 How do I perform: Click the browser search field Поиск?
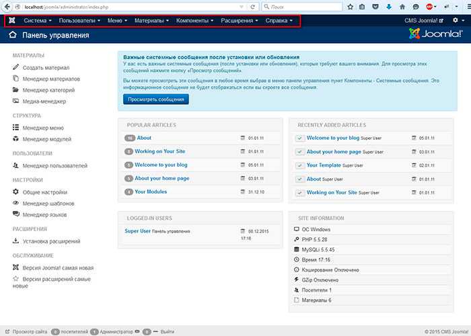302,7
